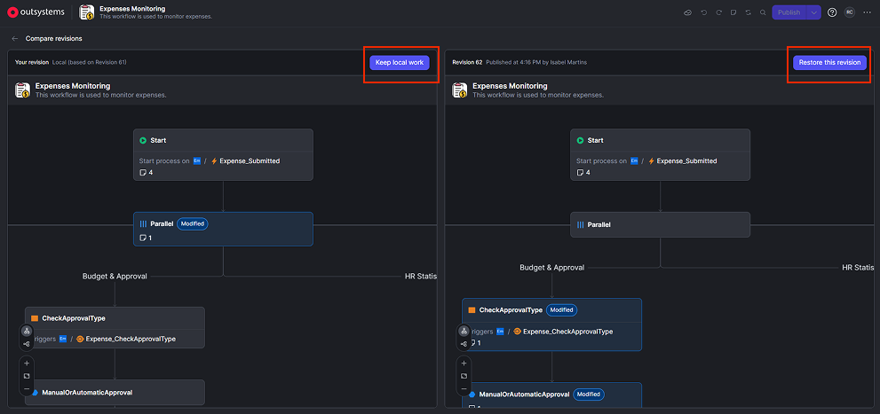Click blue app badge in Your revision Start node
This screenshot has width=880, height=414.
point(197,160)
